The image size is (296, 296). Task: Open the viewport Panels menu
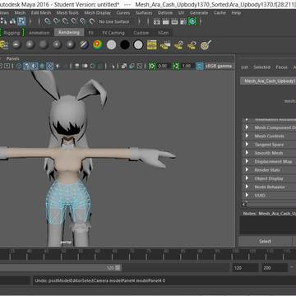coord(13,58)
